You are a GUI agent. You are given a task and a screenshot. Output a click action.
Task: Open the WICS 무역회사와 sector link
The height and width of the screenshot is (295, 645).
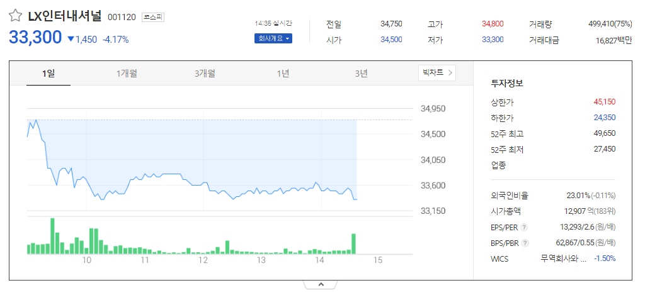pos(564,259)
